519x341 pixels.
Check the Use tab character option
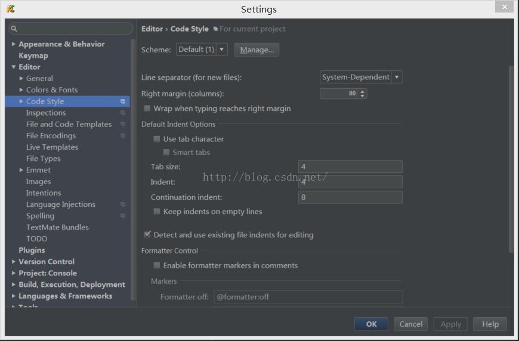click(157, 139)
